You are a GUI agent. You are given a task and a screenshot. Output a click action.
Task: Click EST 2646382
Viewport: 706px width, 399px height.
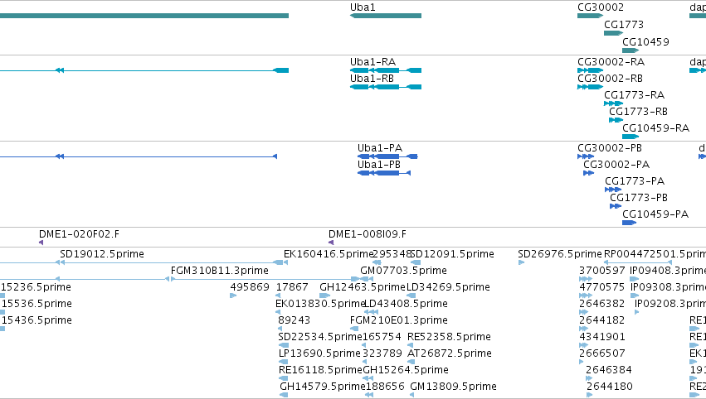tap(602, 304)
